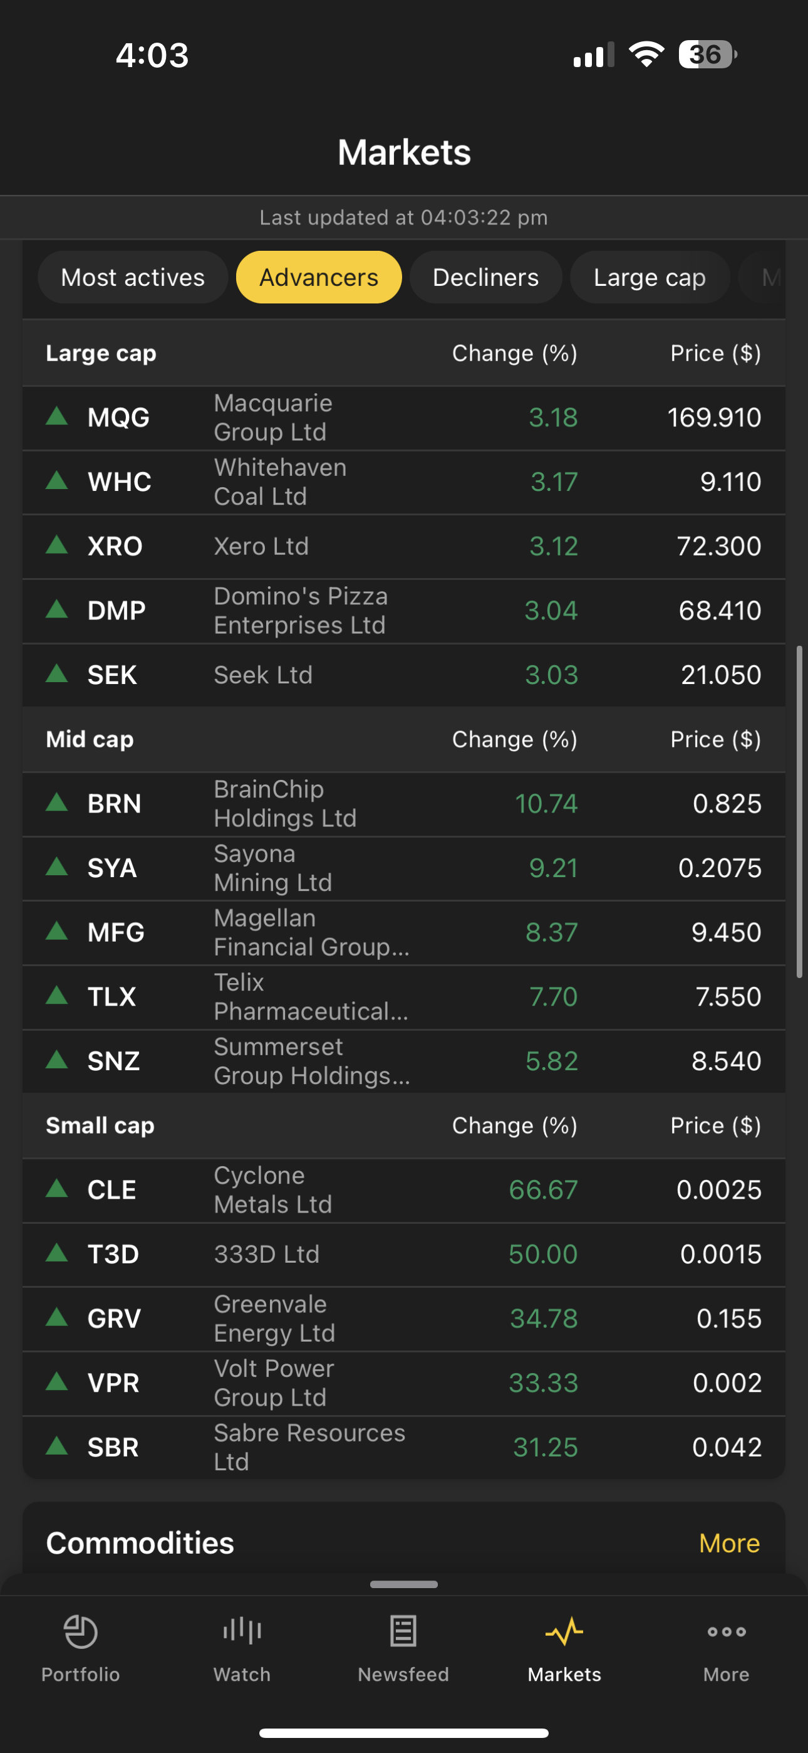
Task: Open the Portfolio pie chart icon
Action: point(80,1631)
